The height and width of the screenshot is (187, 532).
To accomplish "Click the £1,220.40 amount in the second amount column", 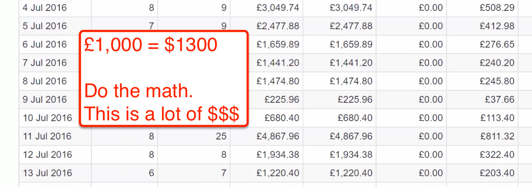I will pos(351,173).
